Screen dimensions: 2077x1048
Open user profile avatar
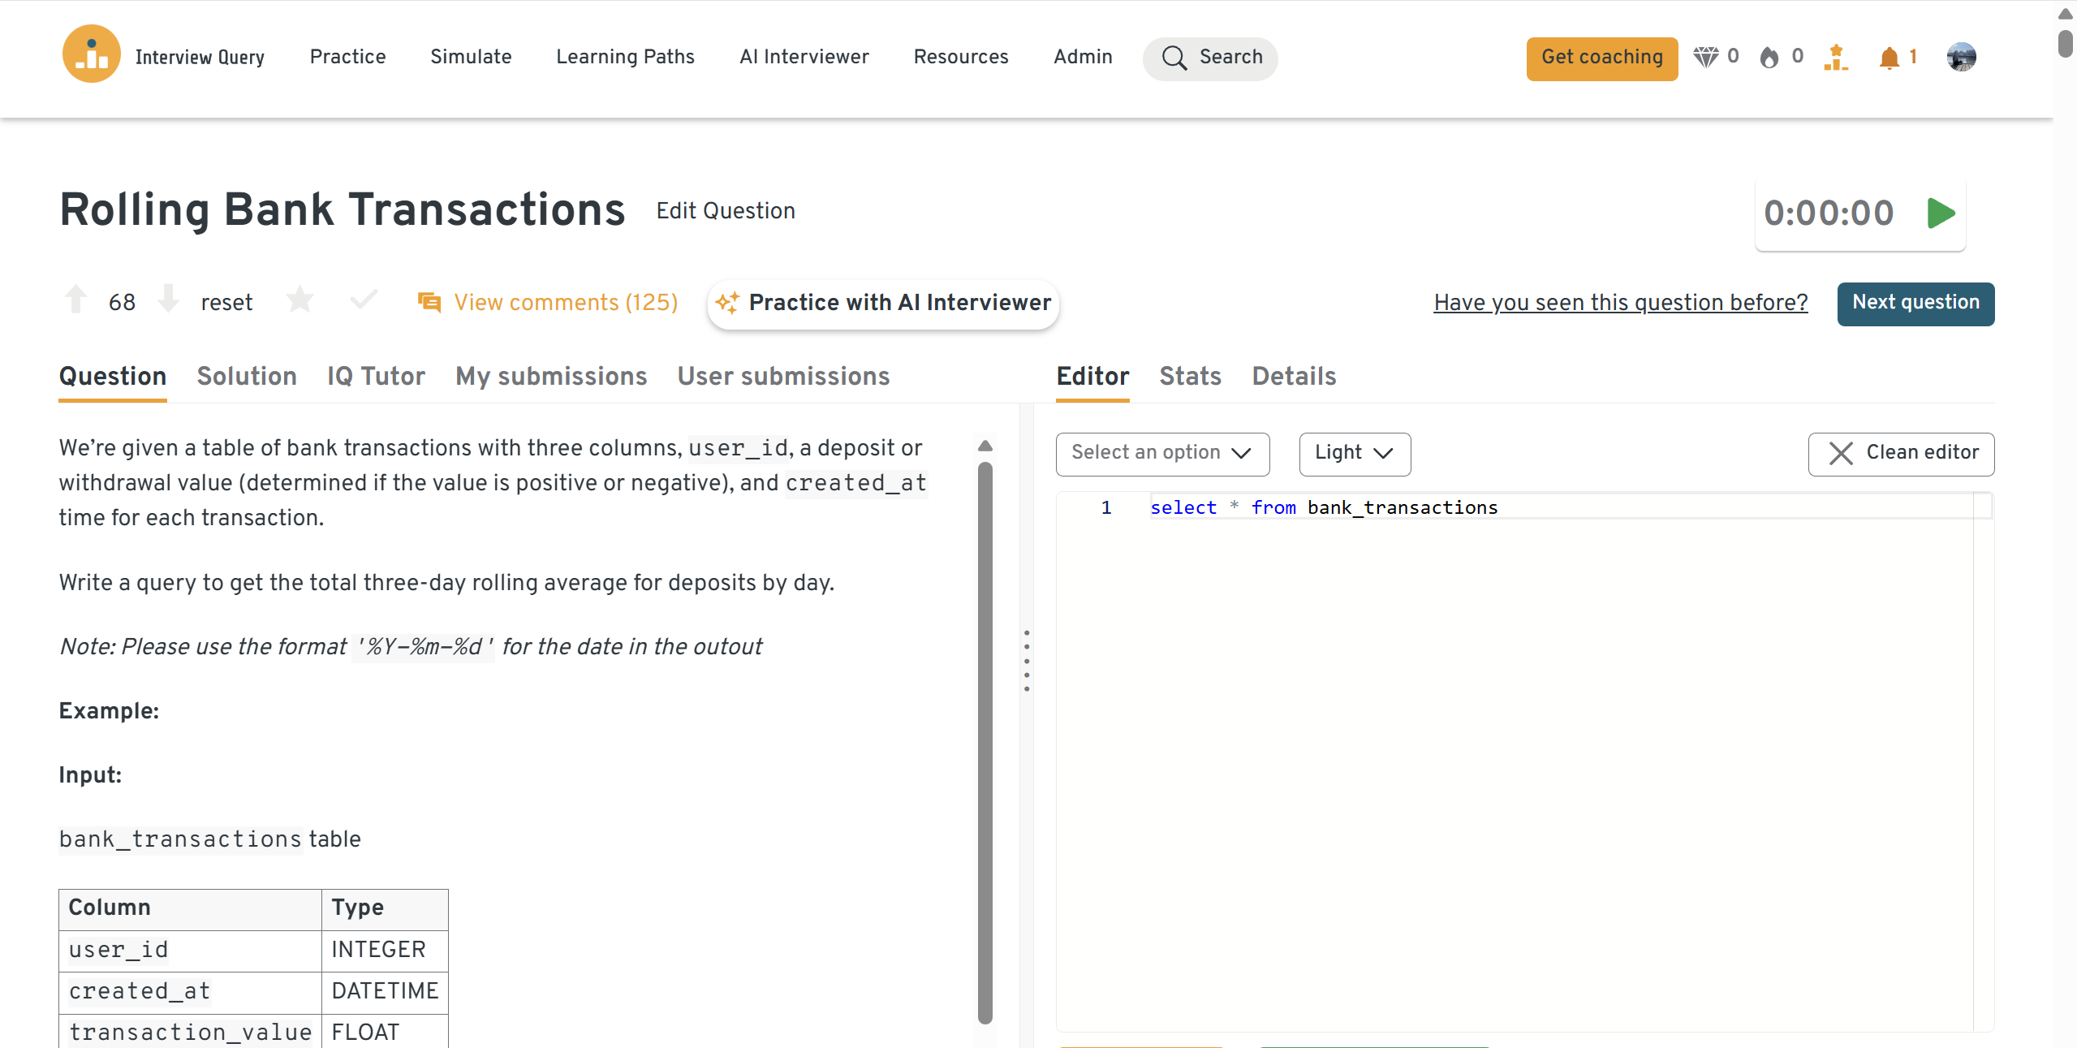click(x=1961, y=57)
